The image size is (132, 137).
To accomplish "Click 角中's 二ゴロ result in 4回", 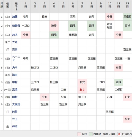I will (x=54, y=68).
